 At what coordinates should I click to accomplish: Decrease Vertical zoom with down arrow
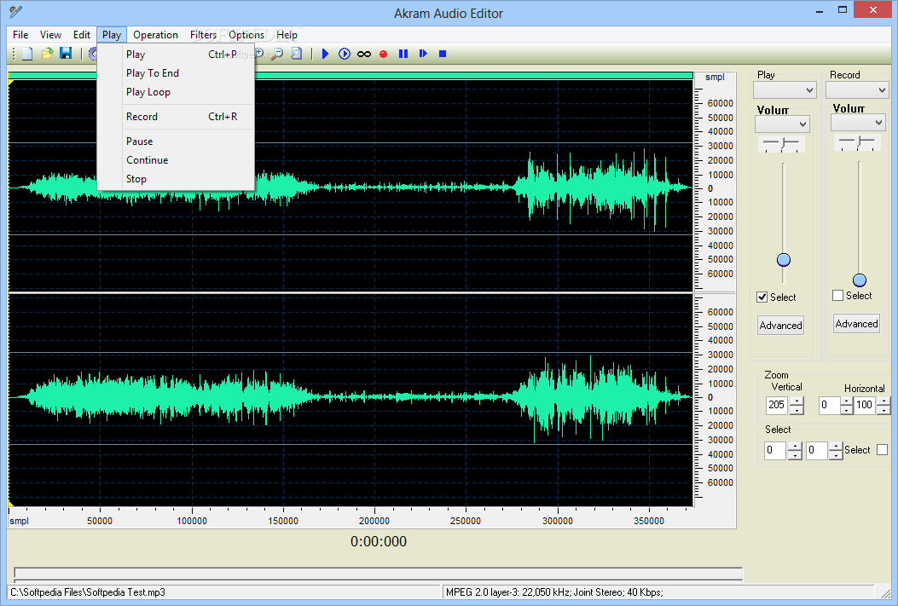click(797, 410)
